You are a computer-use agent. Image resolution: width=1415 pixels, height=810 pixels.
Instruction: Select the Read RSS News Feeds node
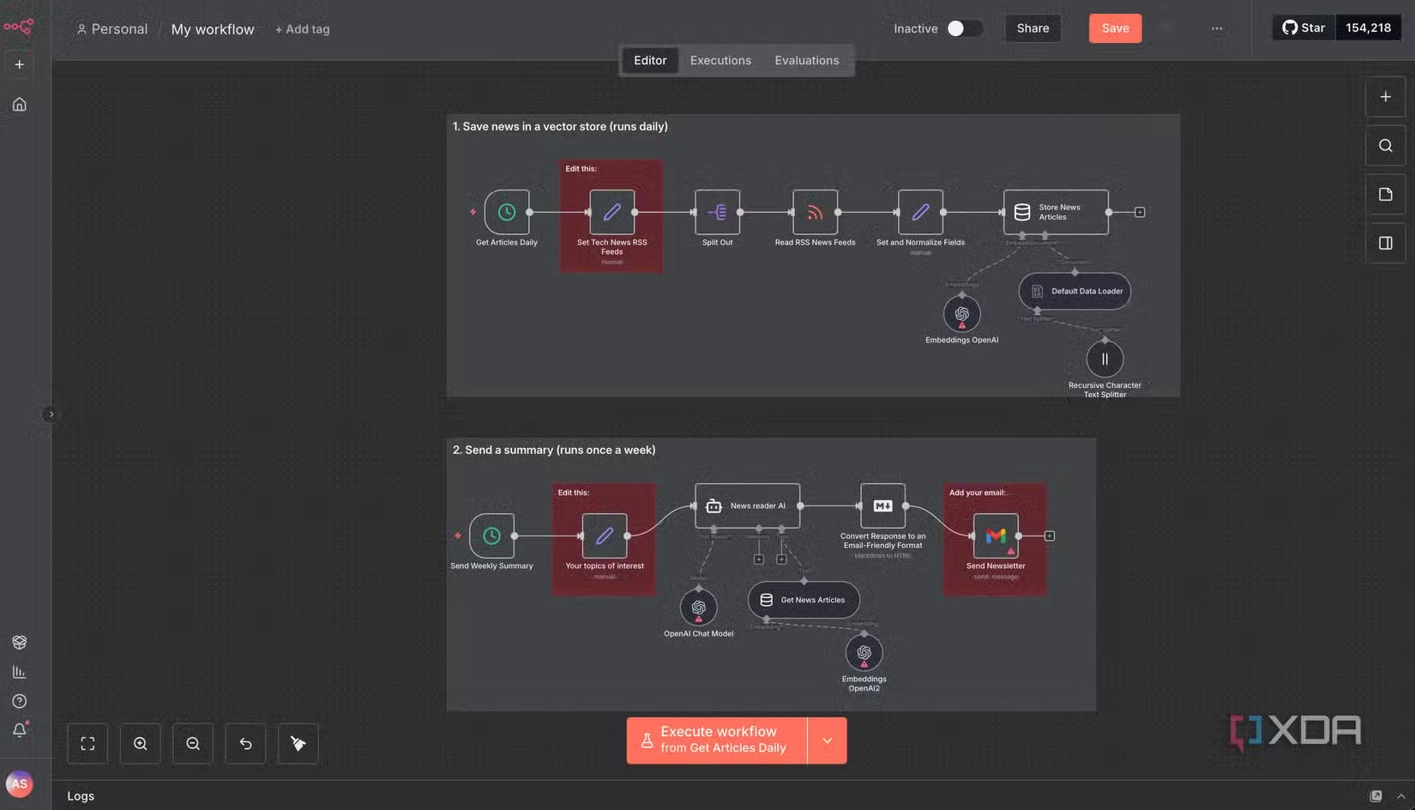815,212
